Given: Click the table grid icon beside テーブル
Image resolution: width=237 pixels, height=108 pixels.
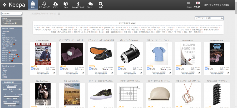Looking at the screenshot, I should pos(10,21).
